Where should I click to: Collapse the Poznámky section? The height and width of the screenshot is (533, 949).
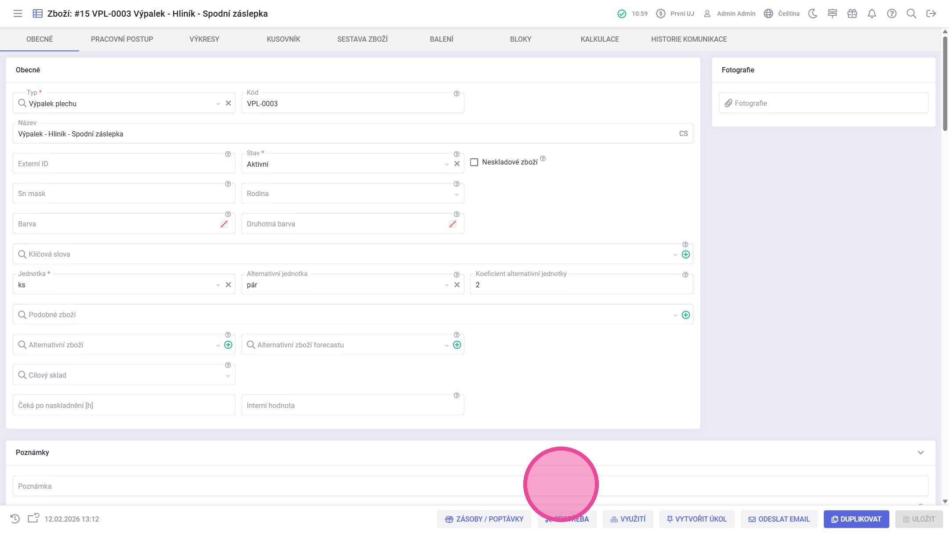pyautogui.click(x=920, y=452)
